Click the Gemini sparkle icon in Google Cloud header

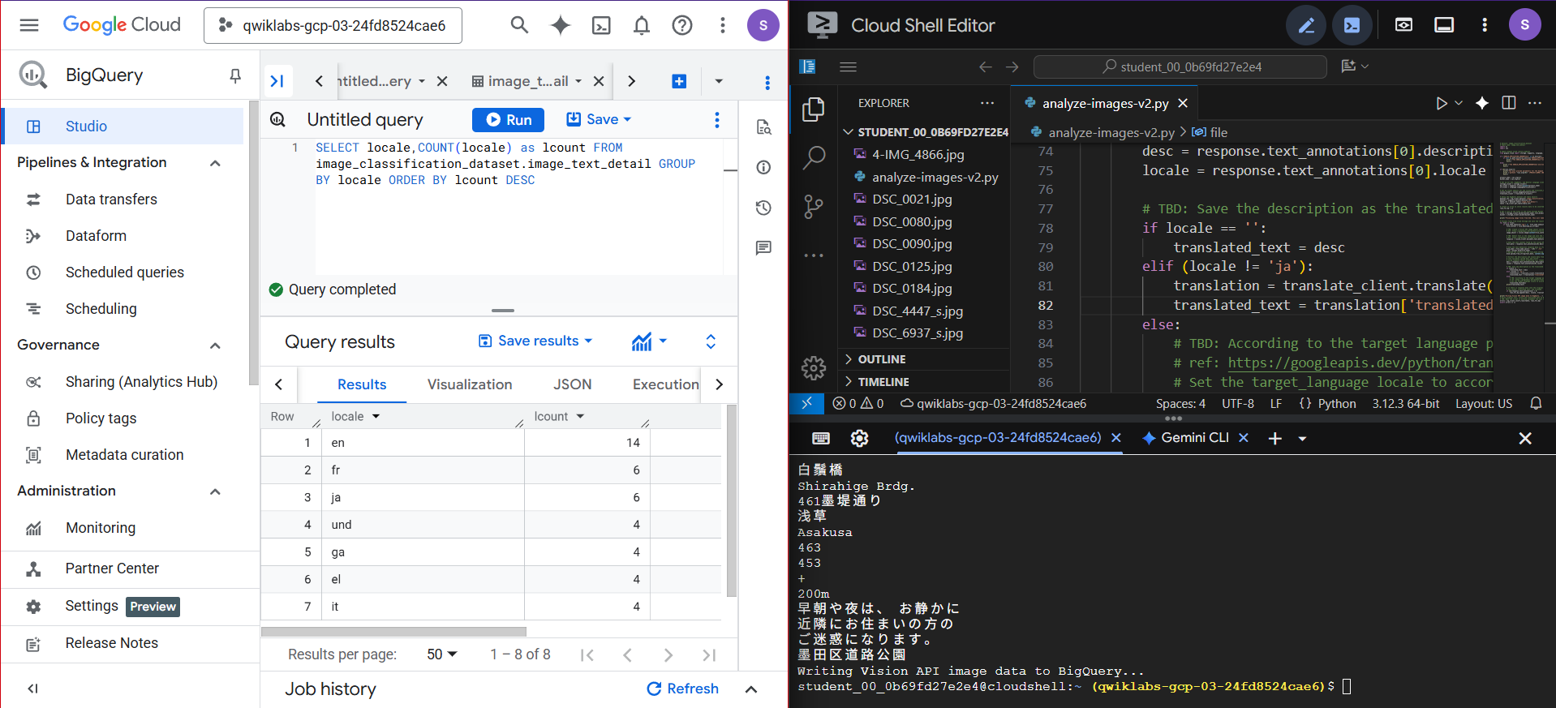point(560,26)
